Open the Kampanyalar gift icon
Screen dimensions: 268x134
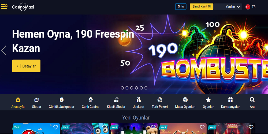pyautogui.click(x=230, y=100)
